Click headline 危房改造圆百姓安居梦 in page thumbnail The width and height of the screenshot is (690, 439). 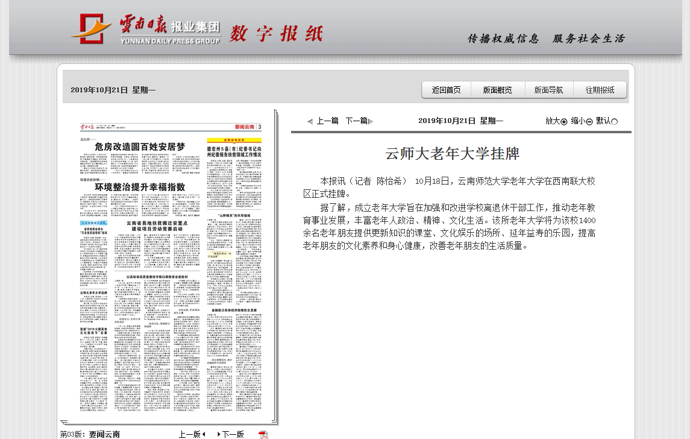[x=140, y=147]
